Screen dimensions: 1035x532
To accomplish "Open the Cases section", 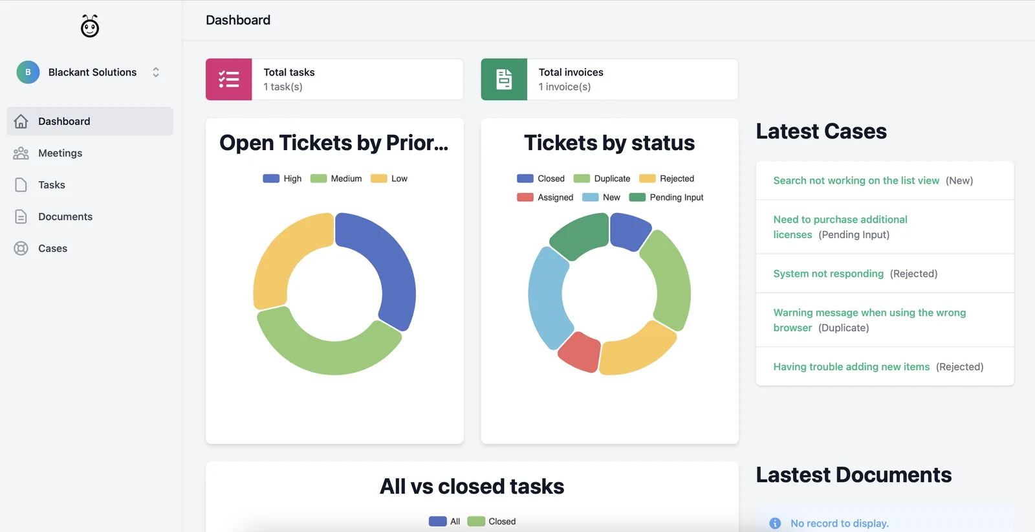I will pos(90,248).
